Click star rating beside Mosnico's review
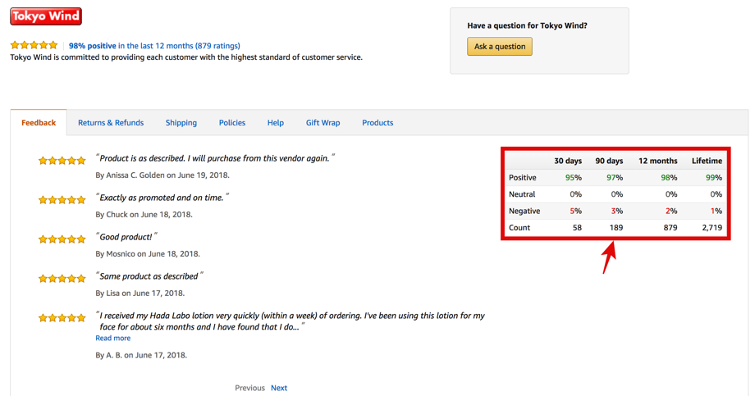 point(62,239)
